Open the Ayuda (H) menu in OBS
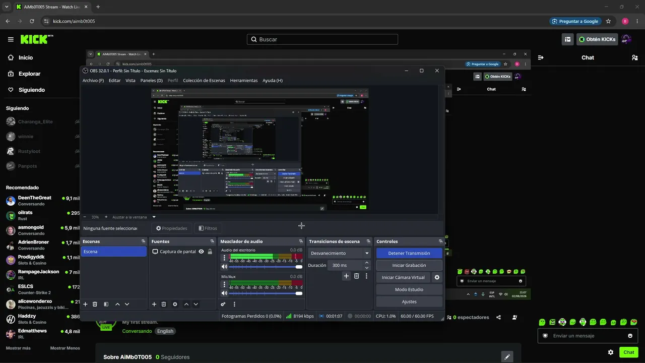 (273, 80)
